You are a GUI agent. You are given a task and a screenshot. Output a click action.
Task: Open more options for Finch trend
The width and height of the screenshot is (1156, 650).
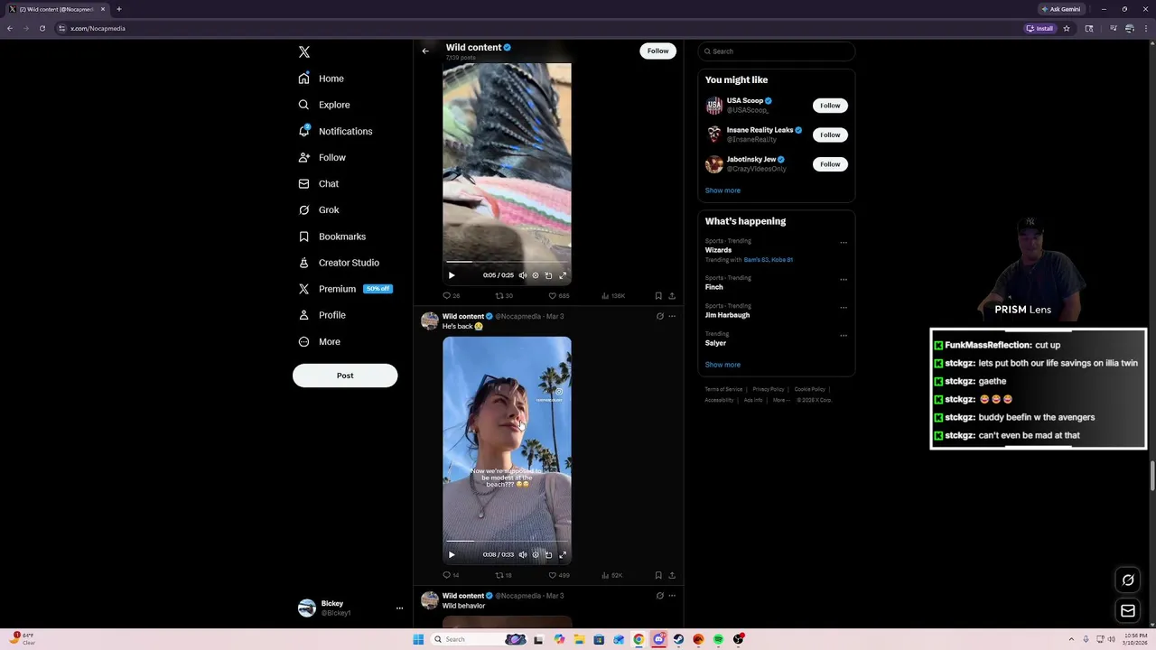coord(844,279)
